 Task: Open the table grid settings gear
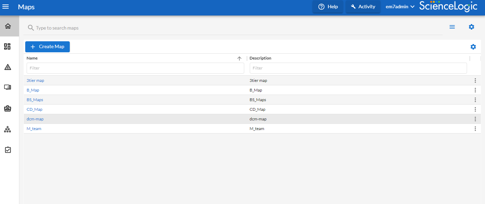pyautogui.click(x=473, y=47)
